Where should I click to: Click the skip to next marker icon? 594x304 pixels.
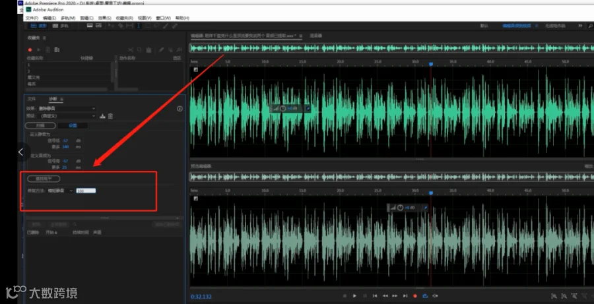405,295
